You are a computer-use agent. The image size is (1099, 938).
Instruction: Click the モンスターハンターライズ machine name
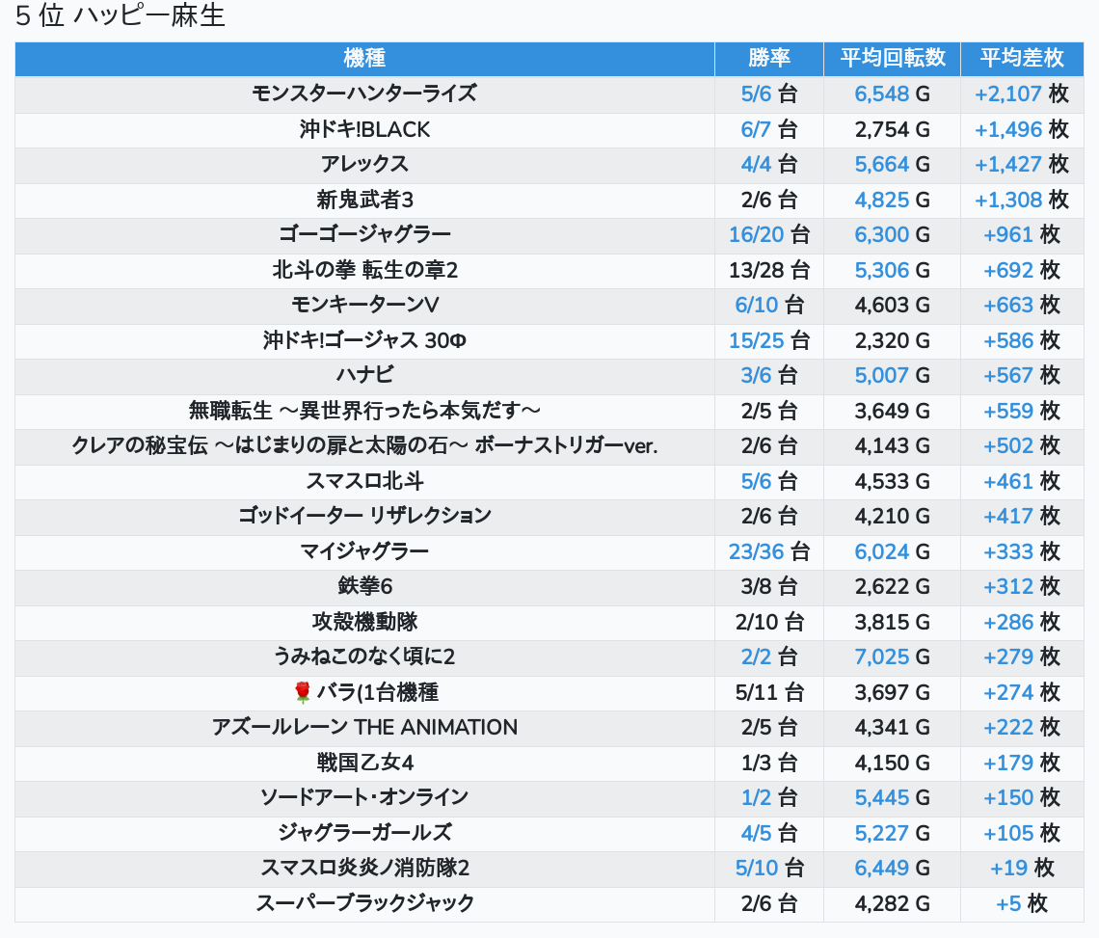point(364,94)
